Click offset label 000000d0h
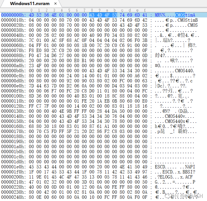Image resolution: width=207 pixels, height=201 pixels. coord(13,81)
